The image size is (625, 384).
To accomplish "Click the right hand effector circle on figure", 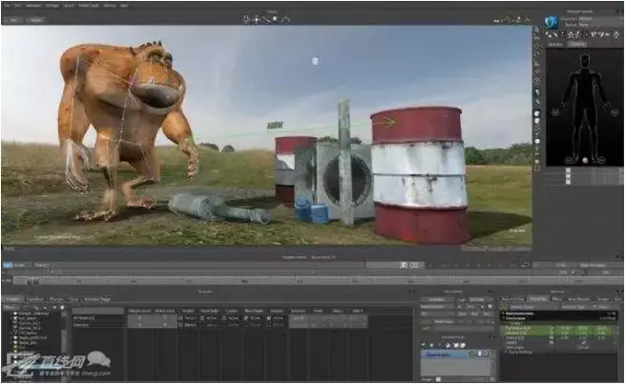I will click(615, 112).
